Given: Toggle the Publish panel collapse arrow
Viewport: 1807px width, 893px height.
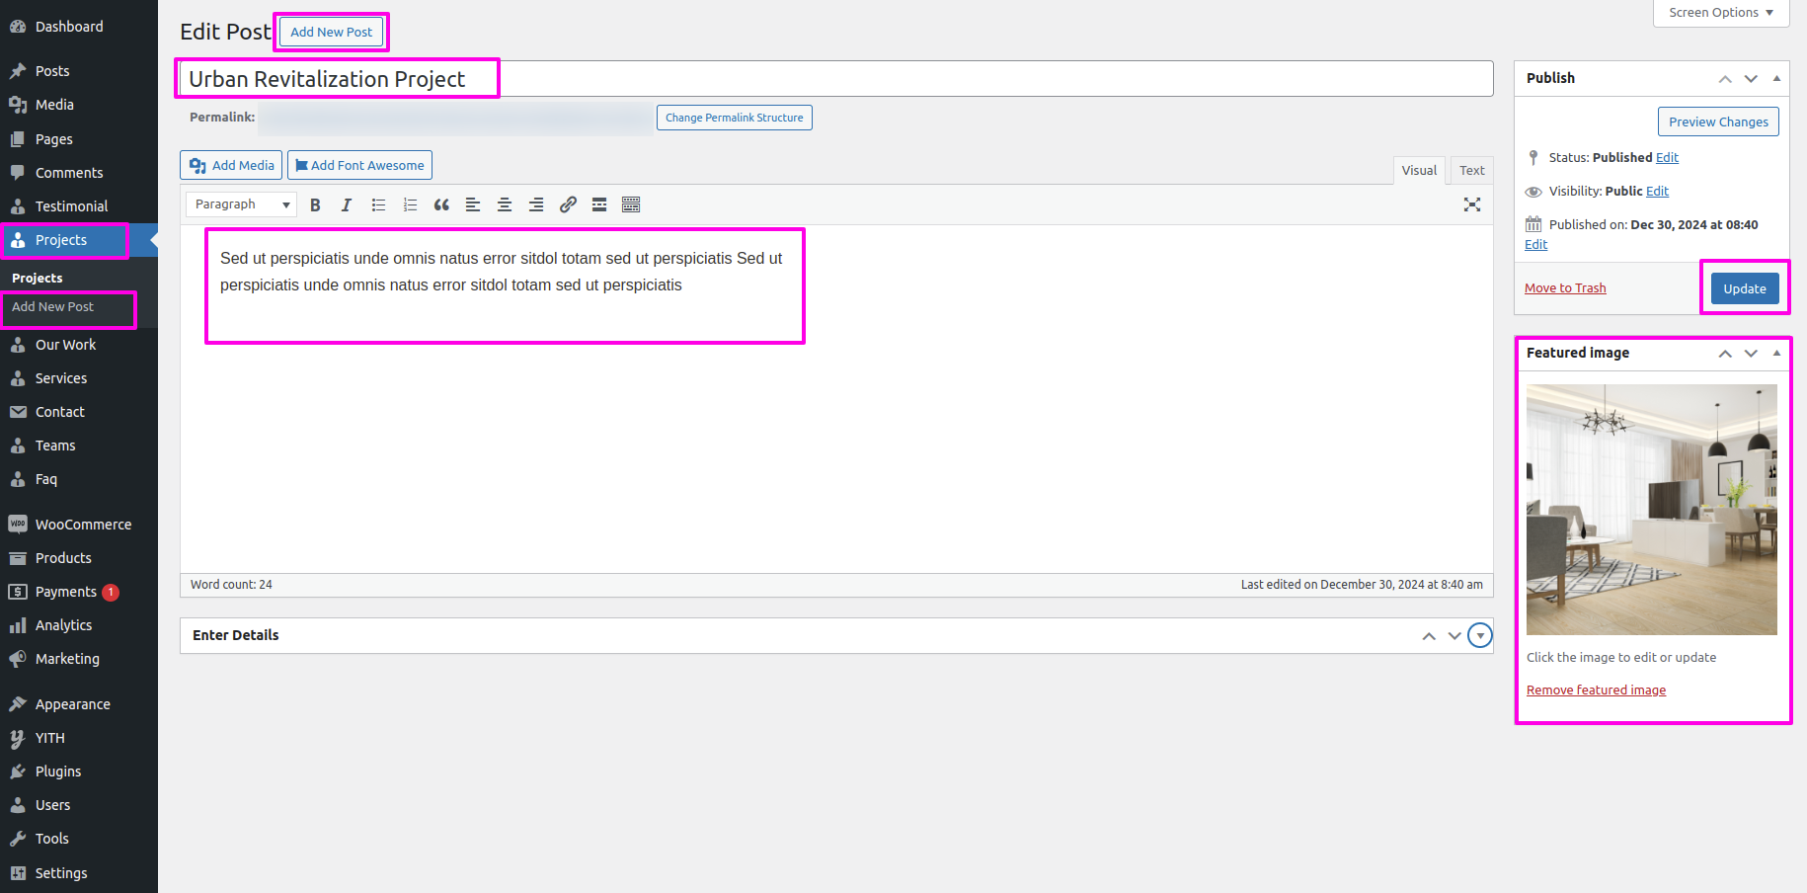Looking at the screenshot, I should 1776,78.
